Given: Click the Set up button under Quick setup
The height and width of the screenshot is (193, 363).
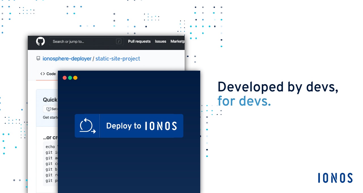Looking at the screenshot, I should (x=51, y=109).
